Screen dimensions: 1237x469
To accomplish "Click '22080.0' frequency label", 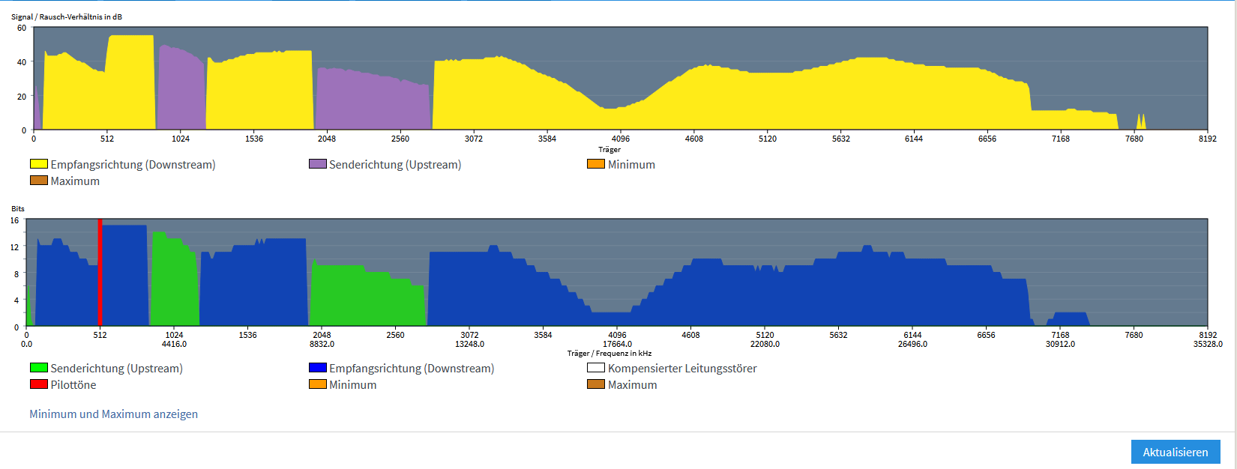I will (765, 345).
